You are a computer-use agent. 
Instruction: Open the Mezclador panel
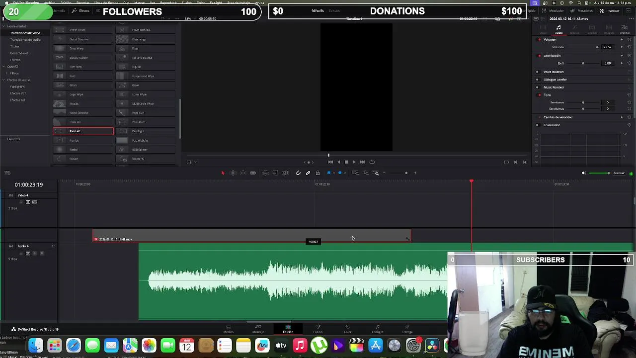pos(554,11)
